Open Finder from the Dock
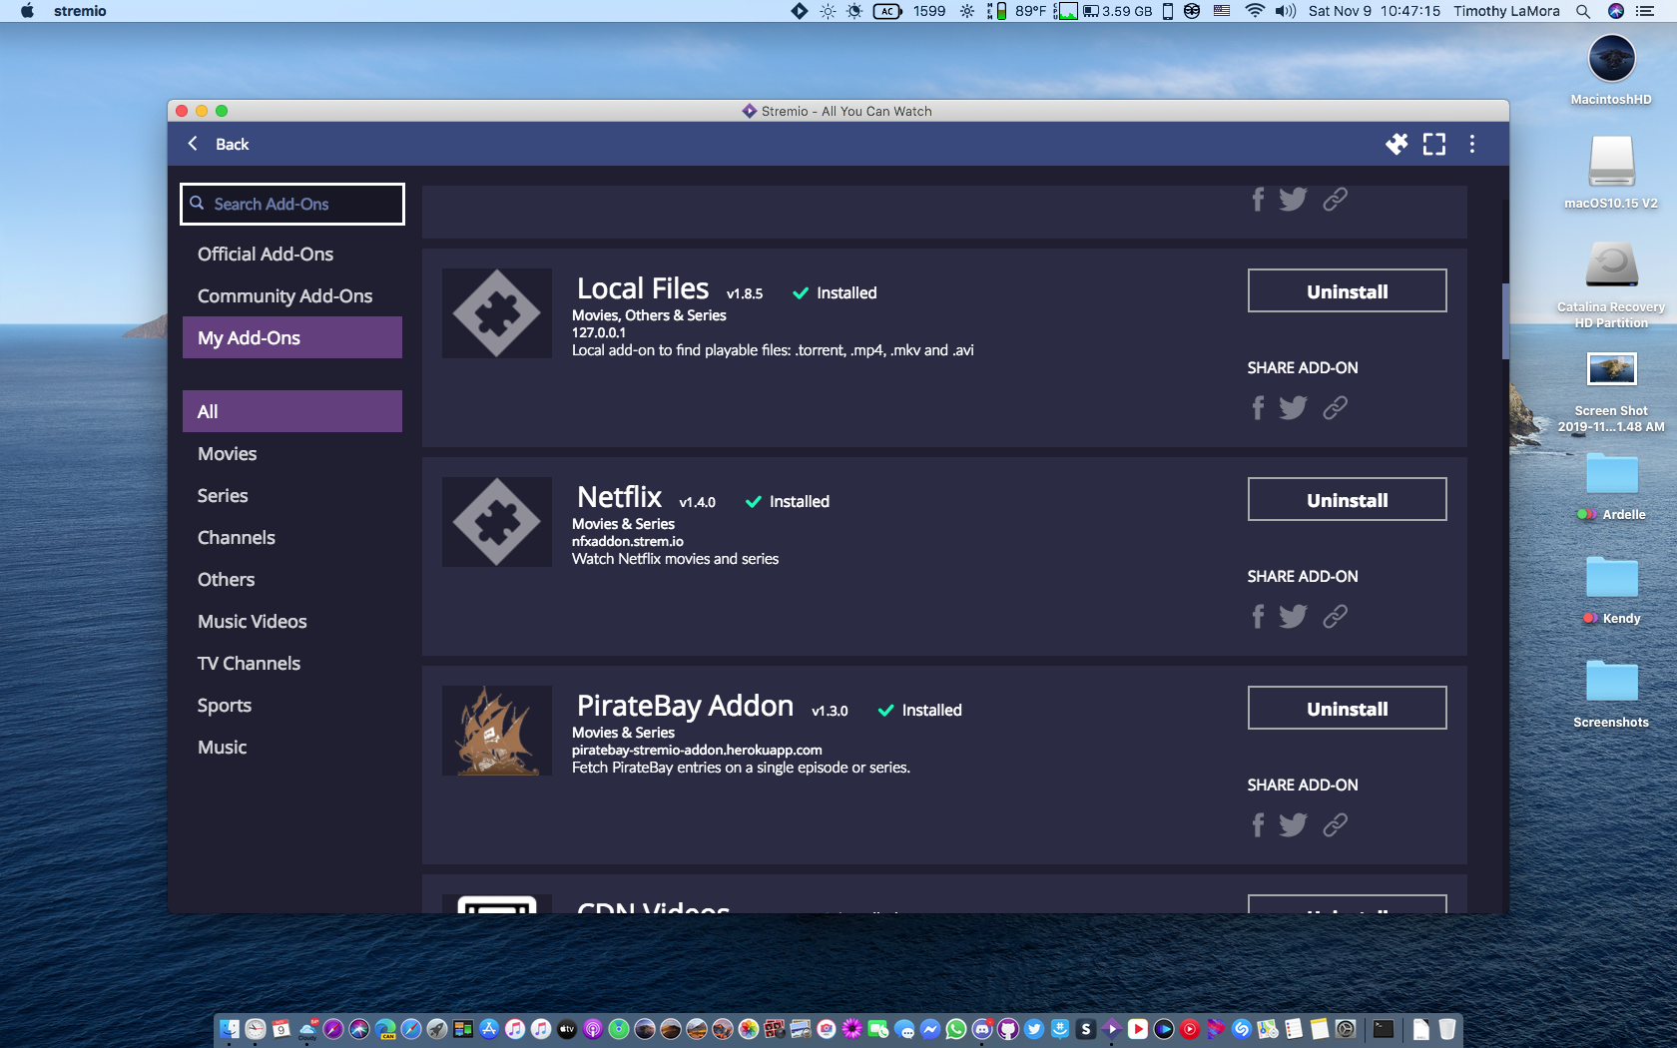1677x1048 pixels. (x=230, y=1029)
